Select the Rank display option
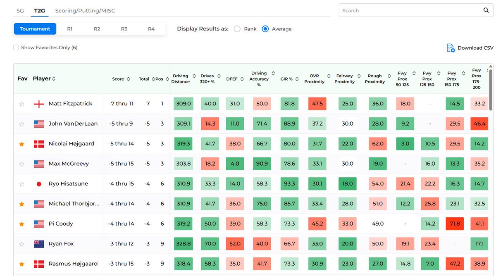This screenshot has height=276, width=496. [x=237, y=29]
